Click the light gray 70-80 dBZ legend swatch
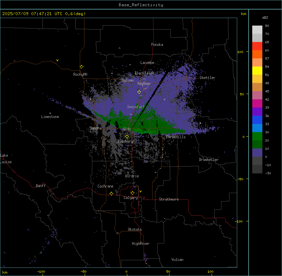 tap(257, 30)
